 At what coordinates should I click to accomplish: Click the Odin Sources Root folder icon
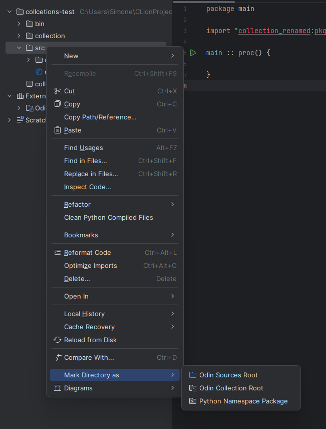click(x=193, y=375)
